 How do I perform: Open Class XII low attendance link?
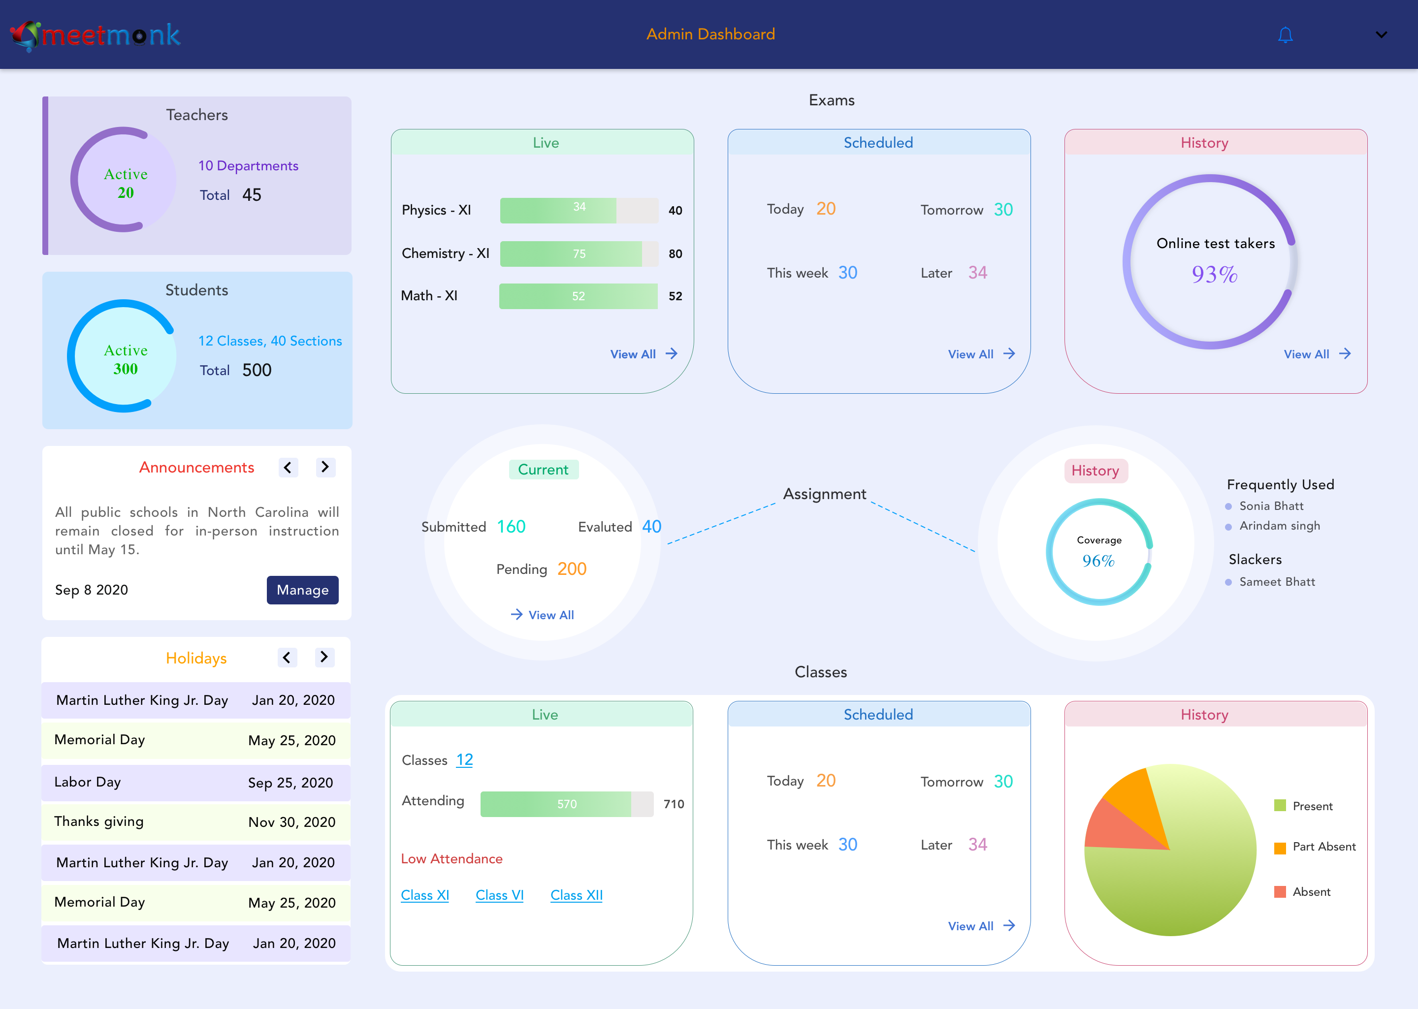pyautogui.click(x=576, y=895)
